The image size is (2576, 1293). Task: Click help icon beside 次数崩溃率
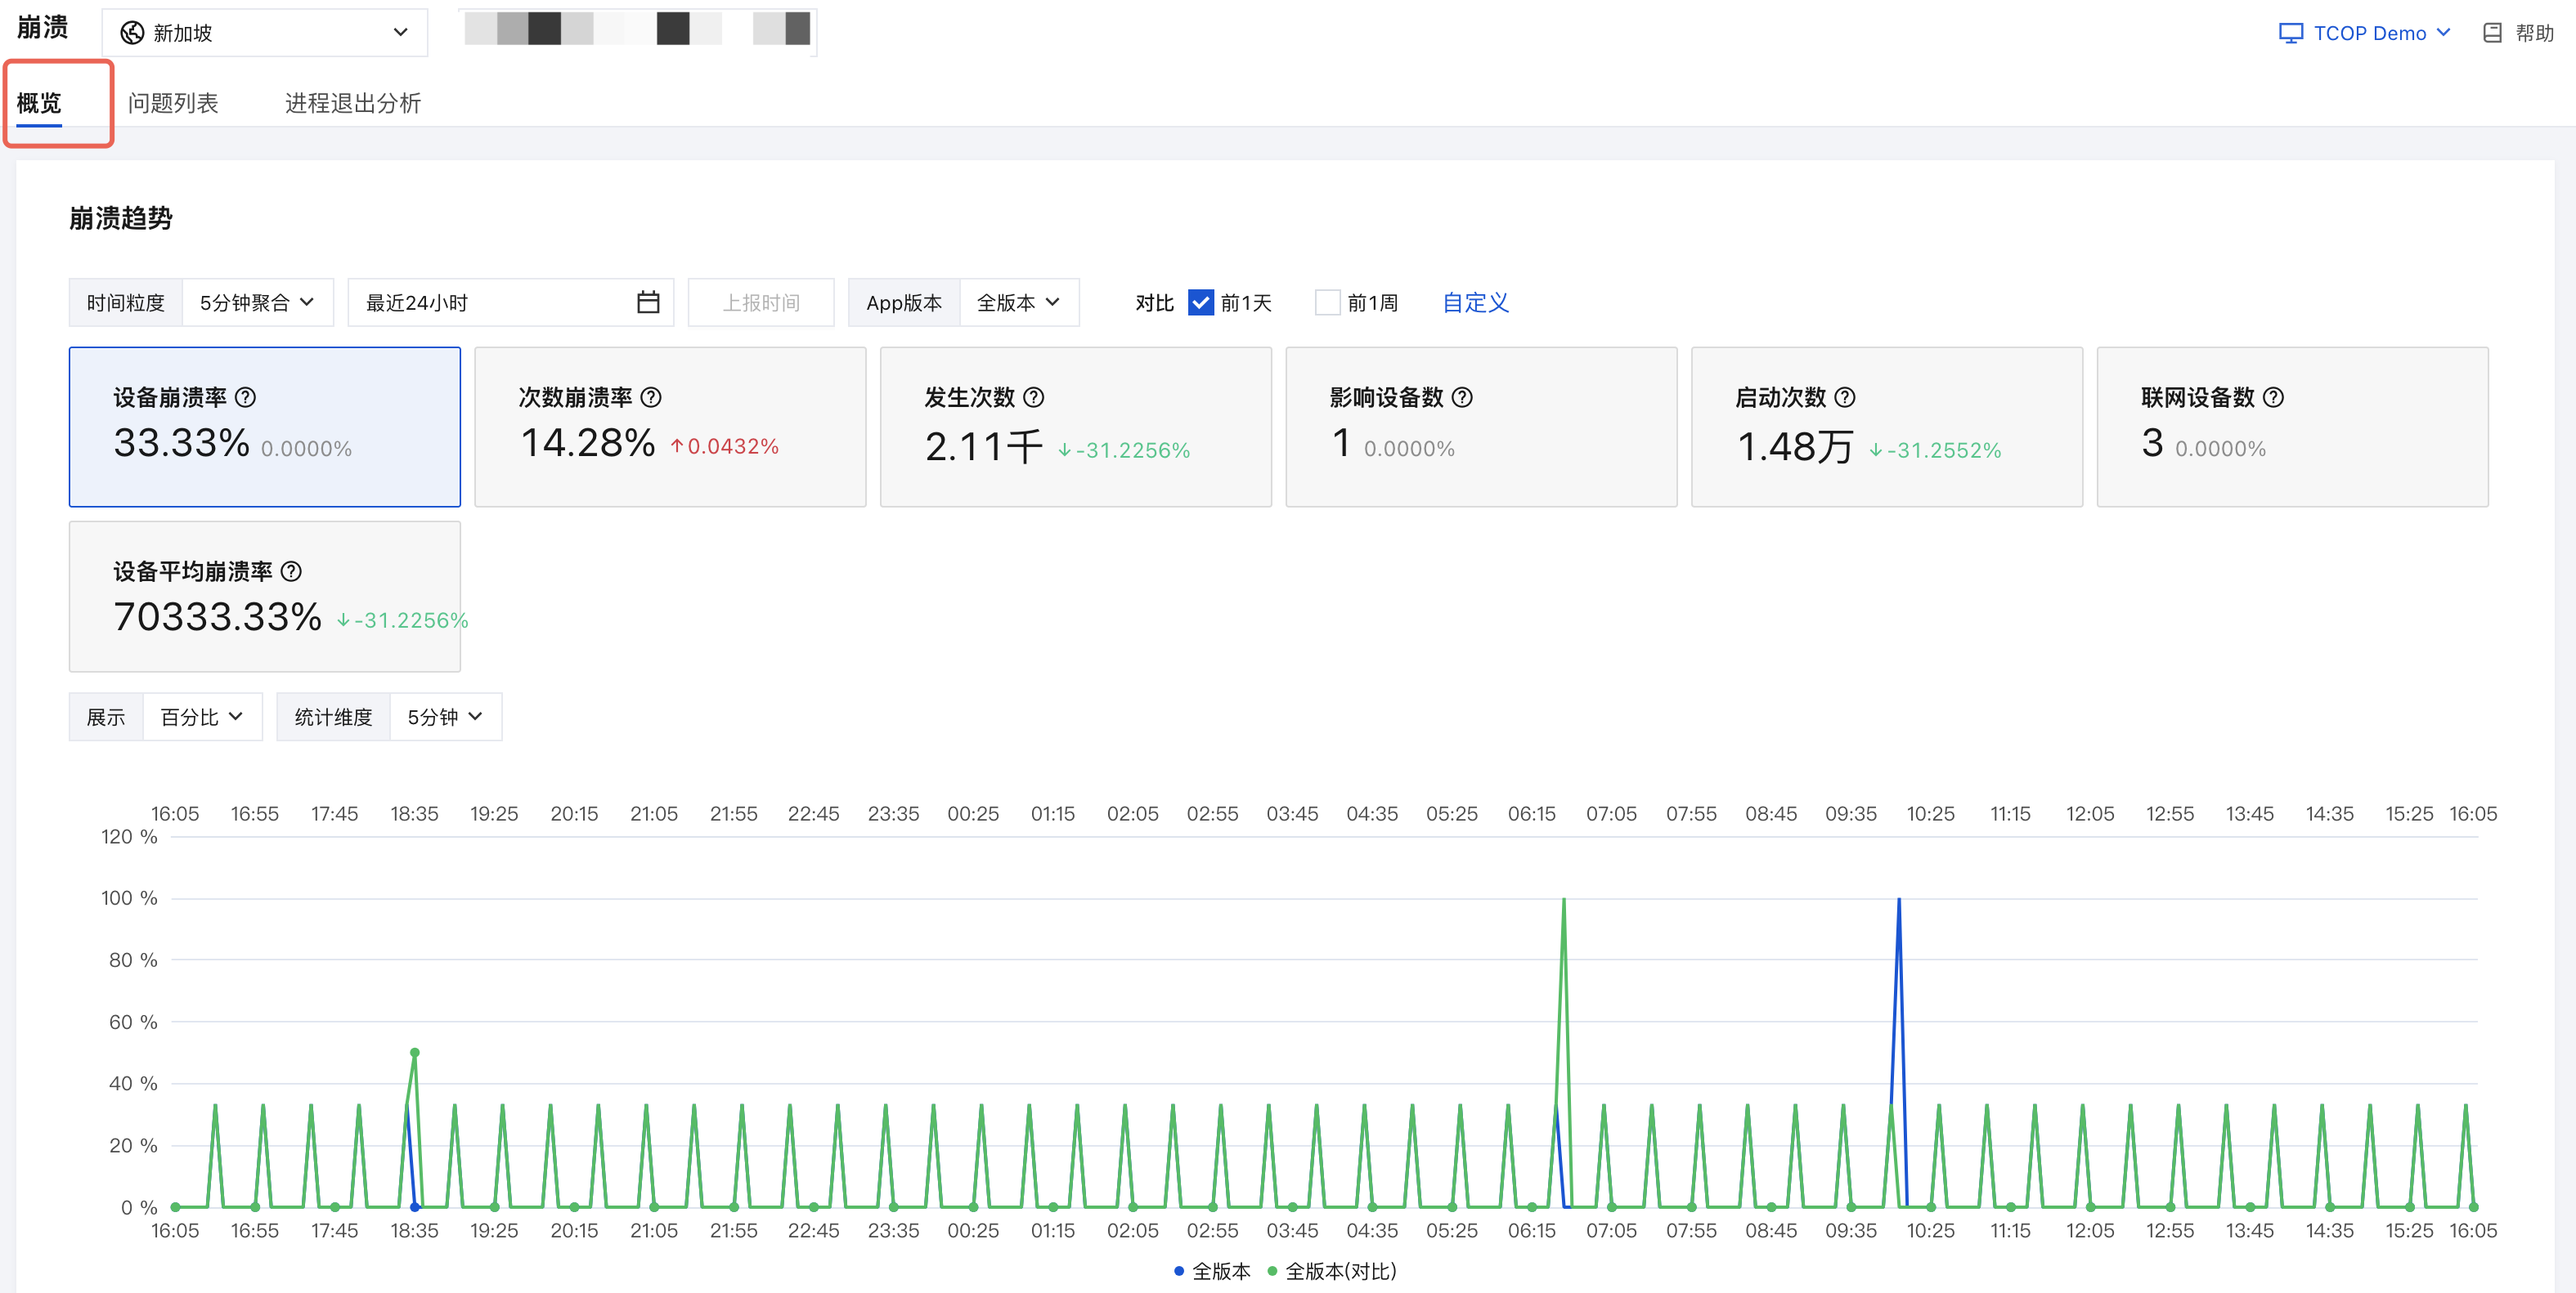[651, 398]
